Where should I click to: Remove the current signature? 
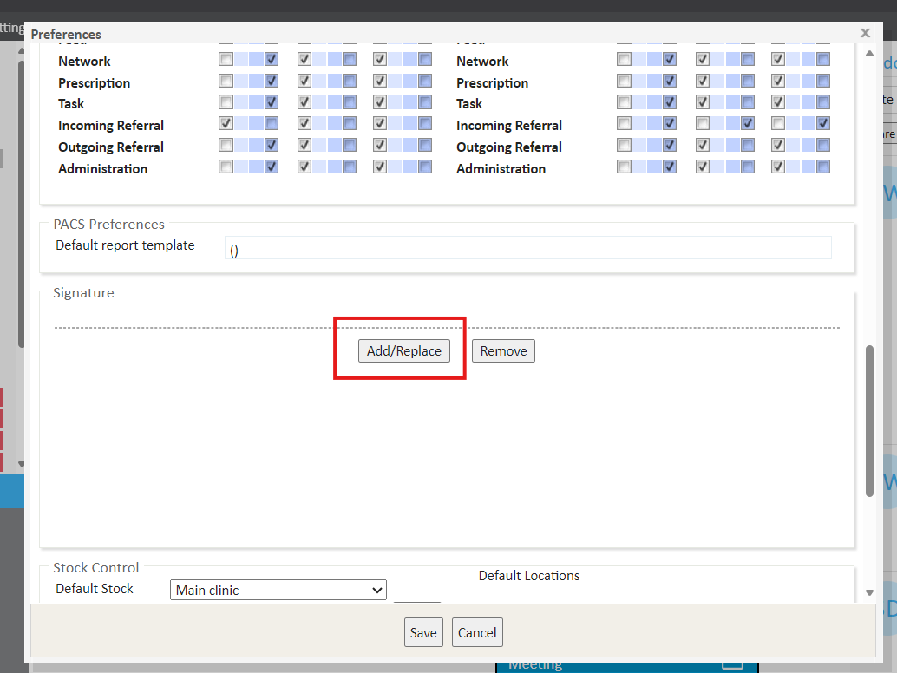503,351
